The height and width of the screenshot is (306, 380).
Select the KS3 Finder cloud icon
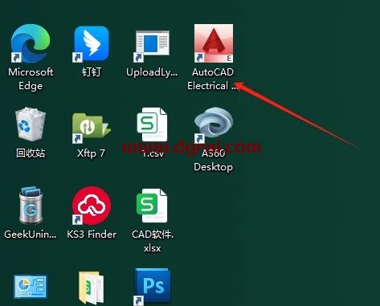click(92, 206)
